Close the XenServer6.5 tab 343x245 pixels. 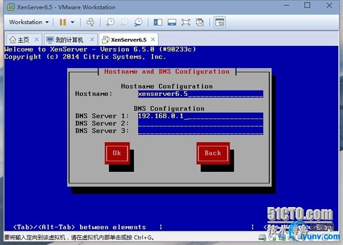tap(153, 40)
